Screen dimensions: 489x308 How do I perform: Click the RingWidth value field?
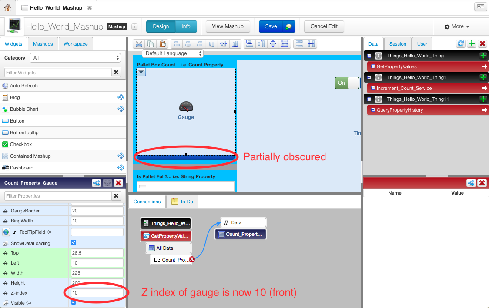tap(97, 221)
